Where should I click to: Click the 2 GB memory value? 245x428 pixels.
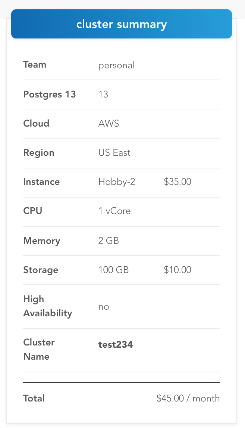(x=109, y=241)
